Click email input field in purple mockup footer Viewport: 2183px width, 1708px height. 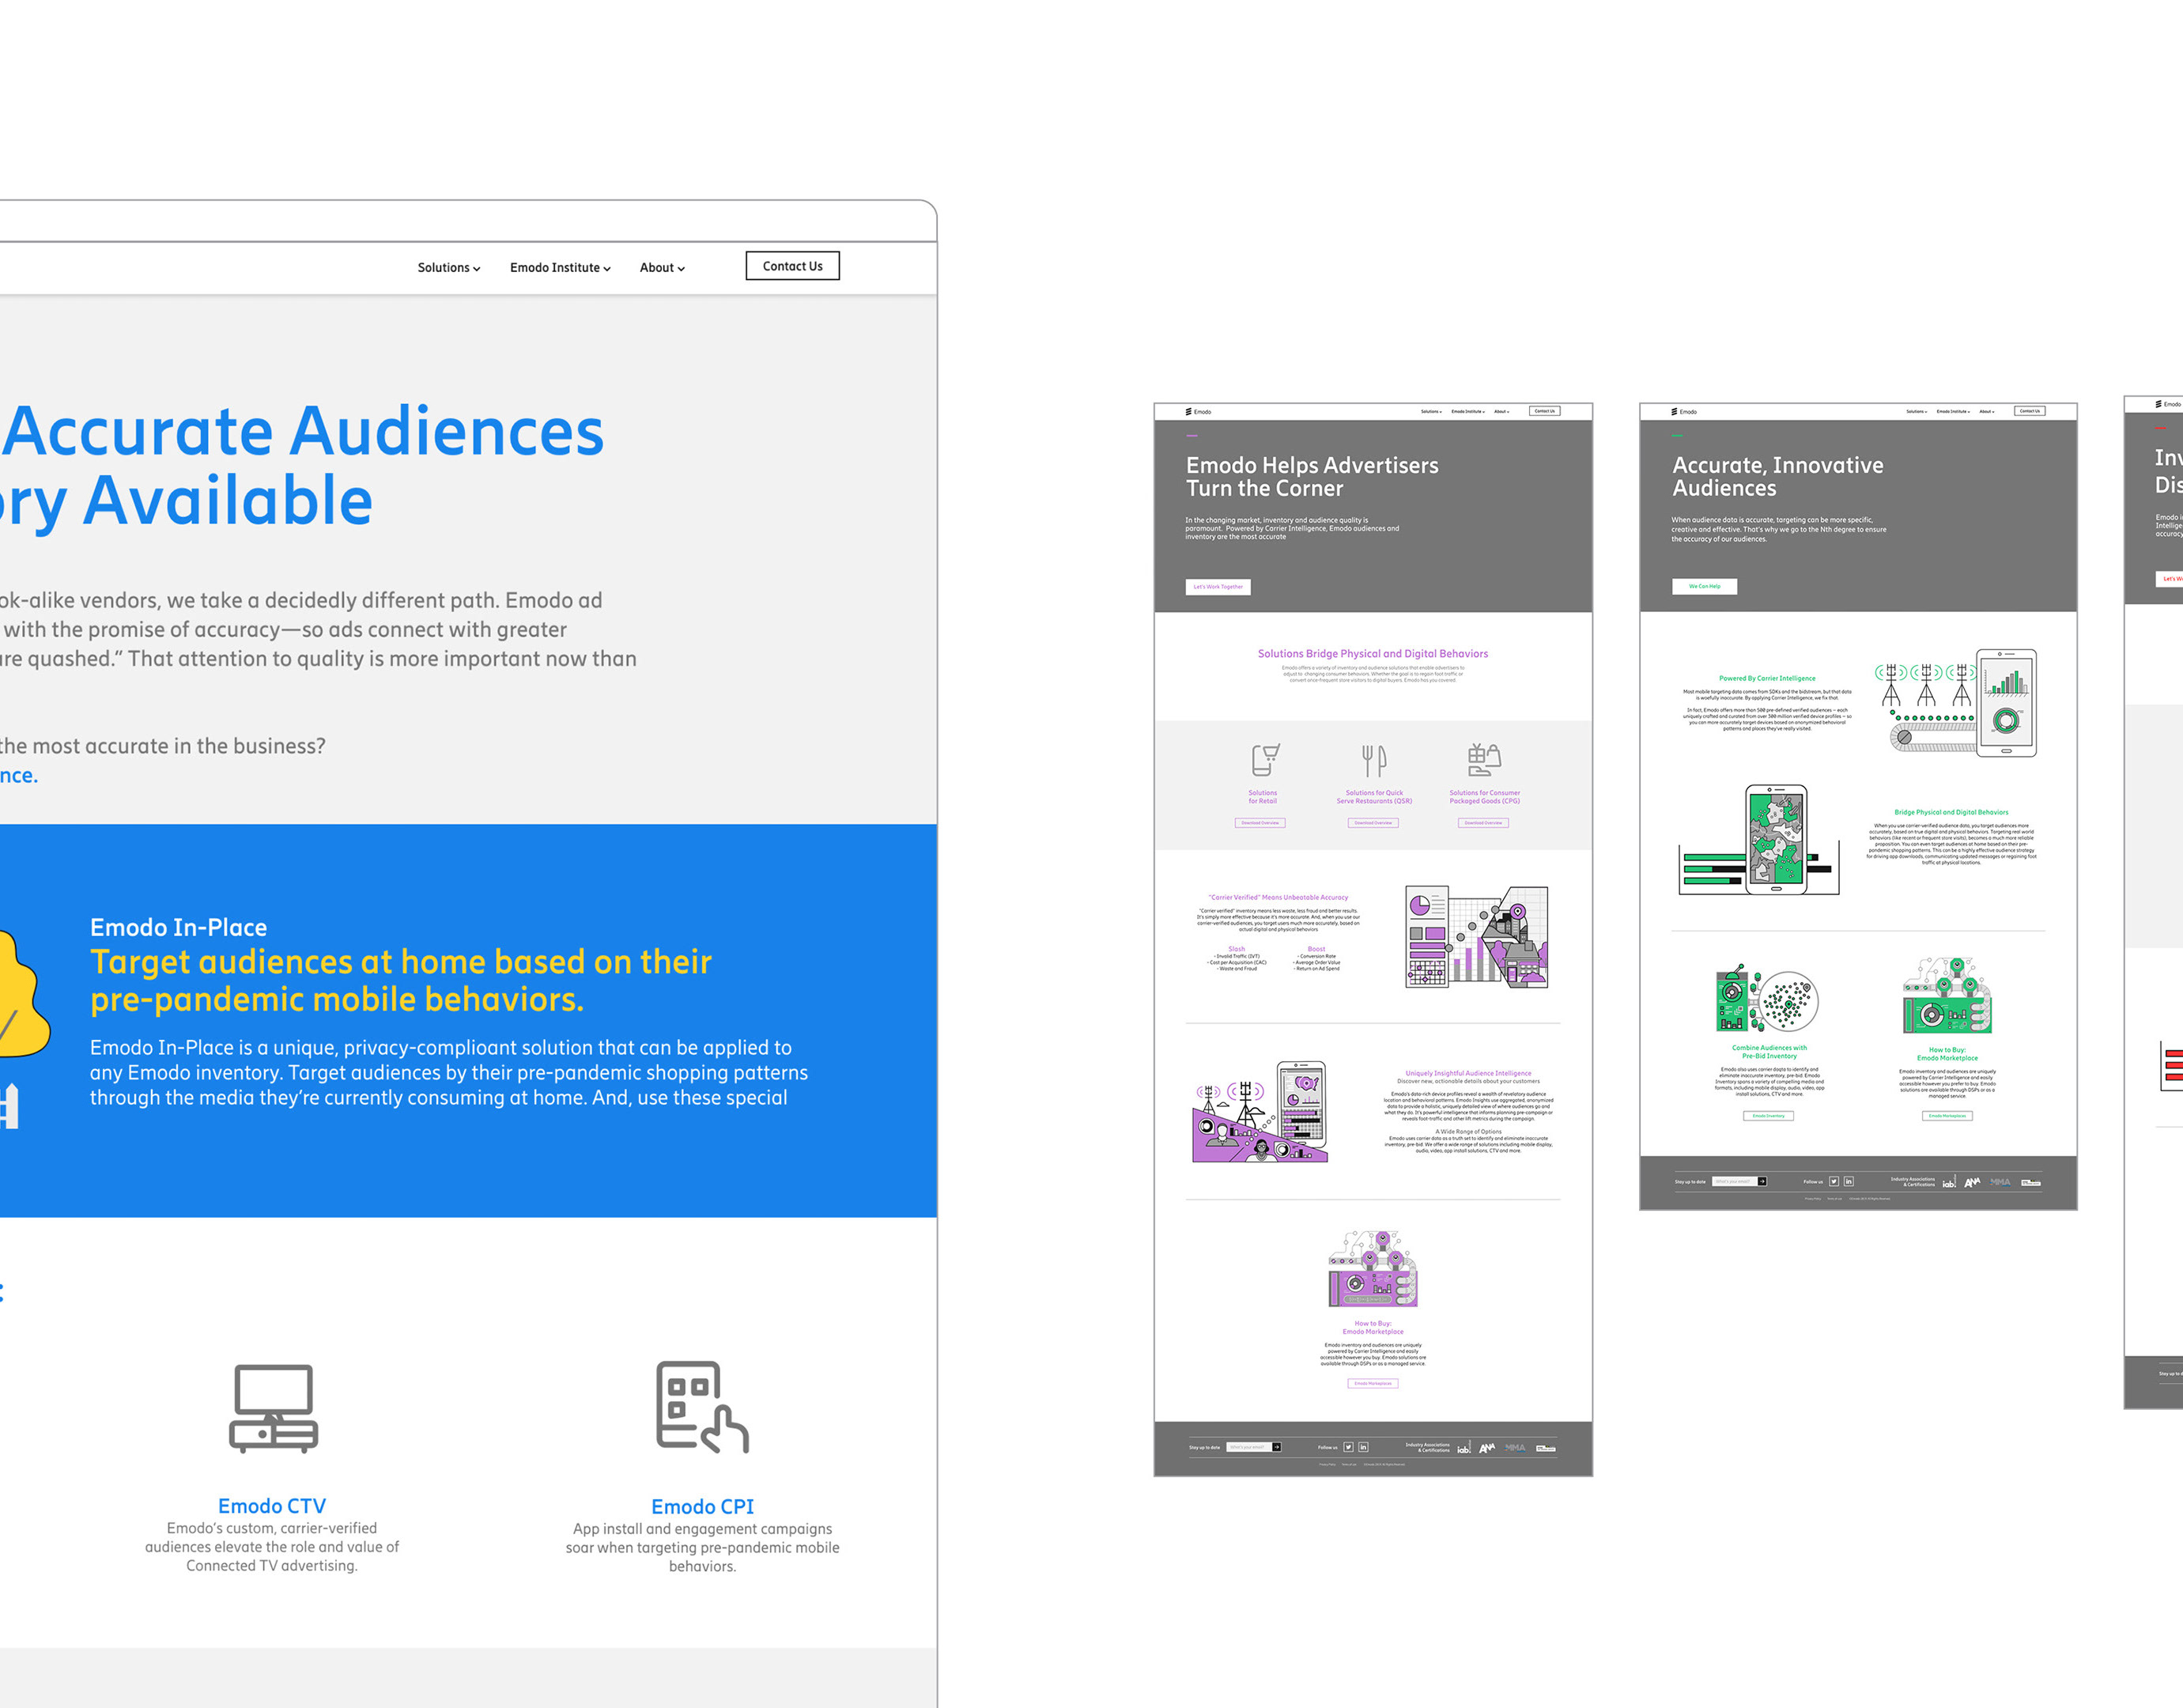tap(1249, 1447)
